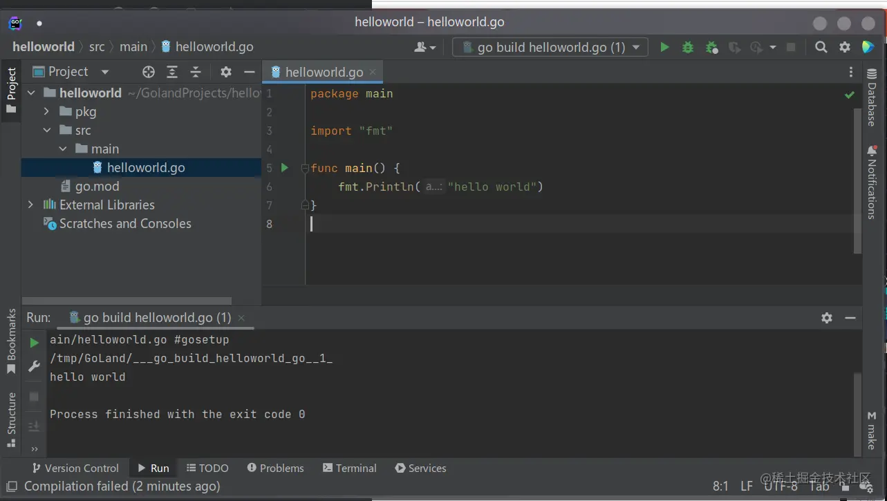Fold the main function using the line 5 gutter marker
Image resolution: width=887 pixels, height=501 pixels.
click(305, 168)
